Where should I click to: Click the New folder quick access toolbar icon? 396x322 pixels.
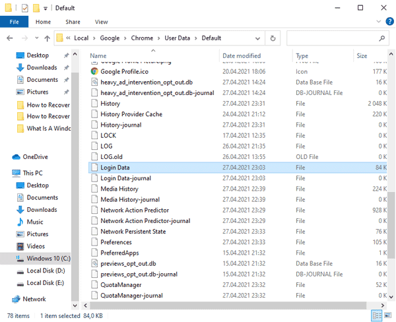[x=36, y=8]
